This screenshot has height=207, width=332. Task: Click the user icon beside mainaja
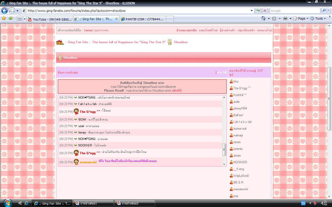click(231, 135)
